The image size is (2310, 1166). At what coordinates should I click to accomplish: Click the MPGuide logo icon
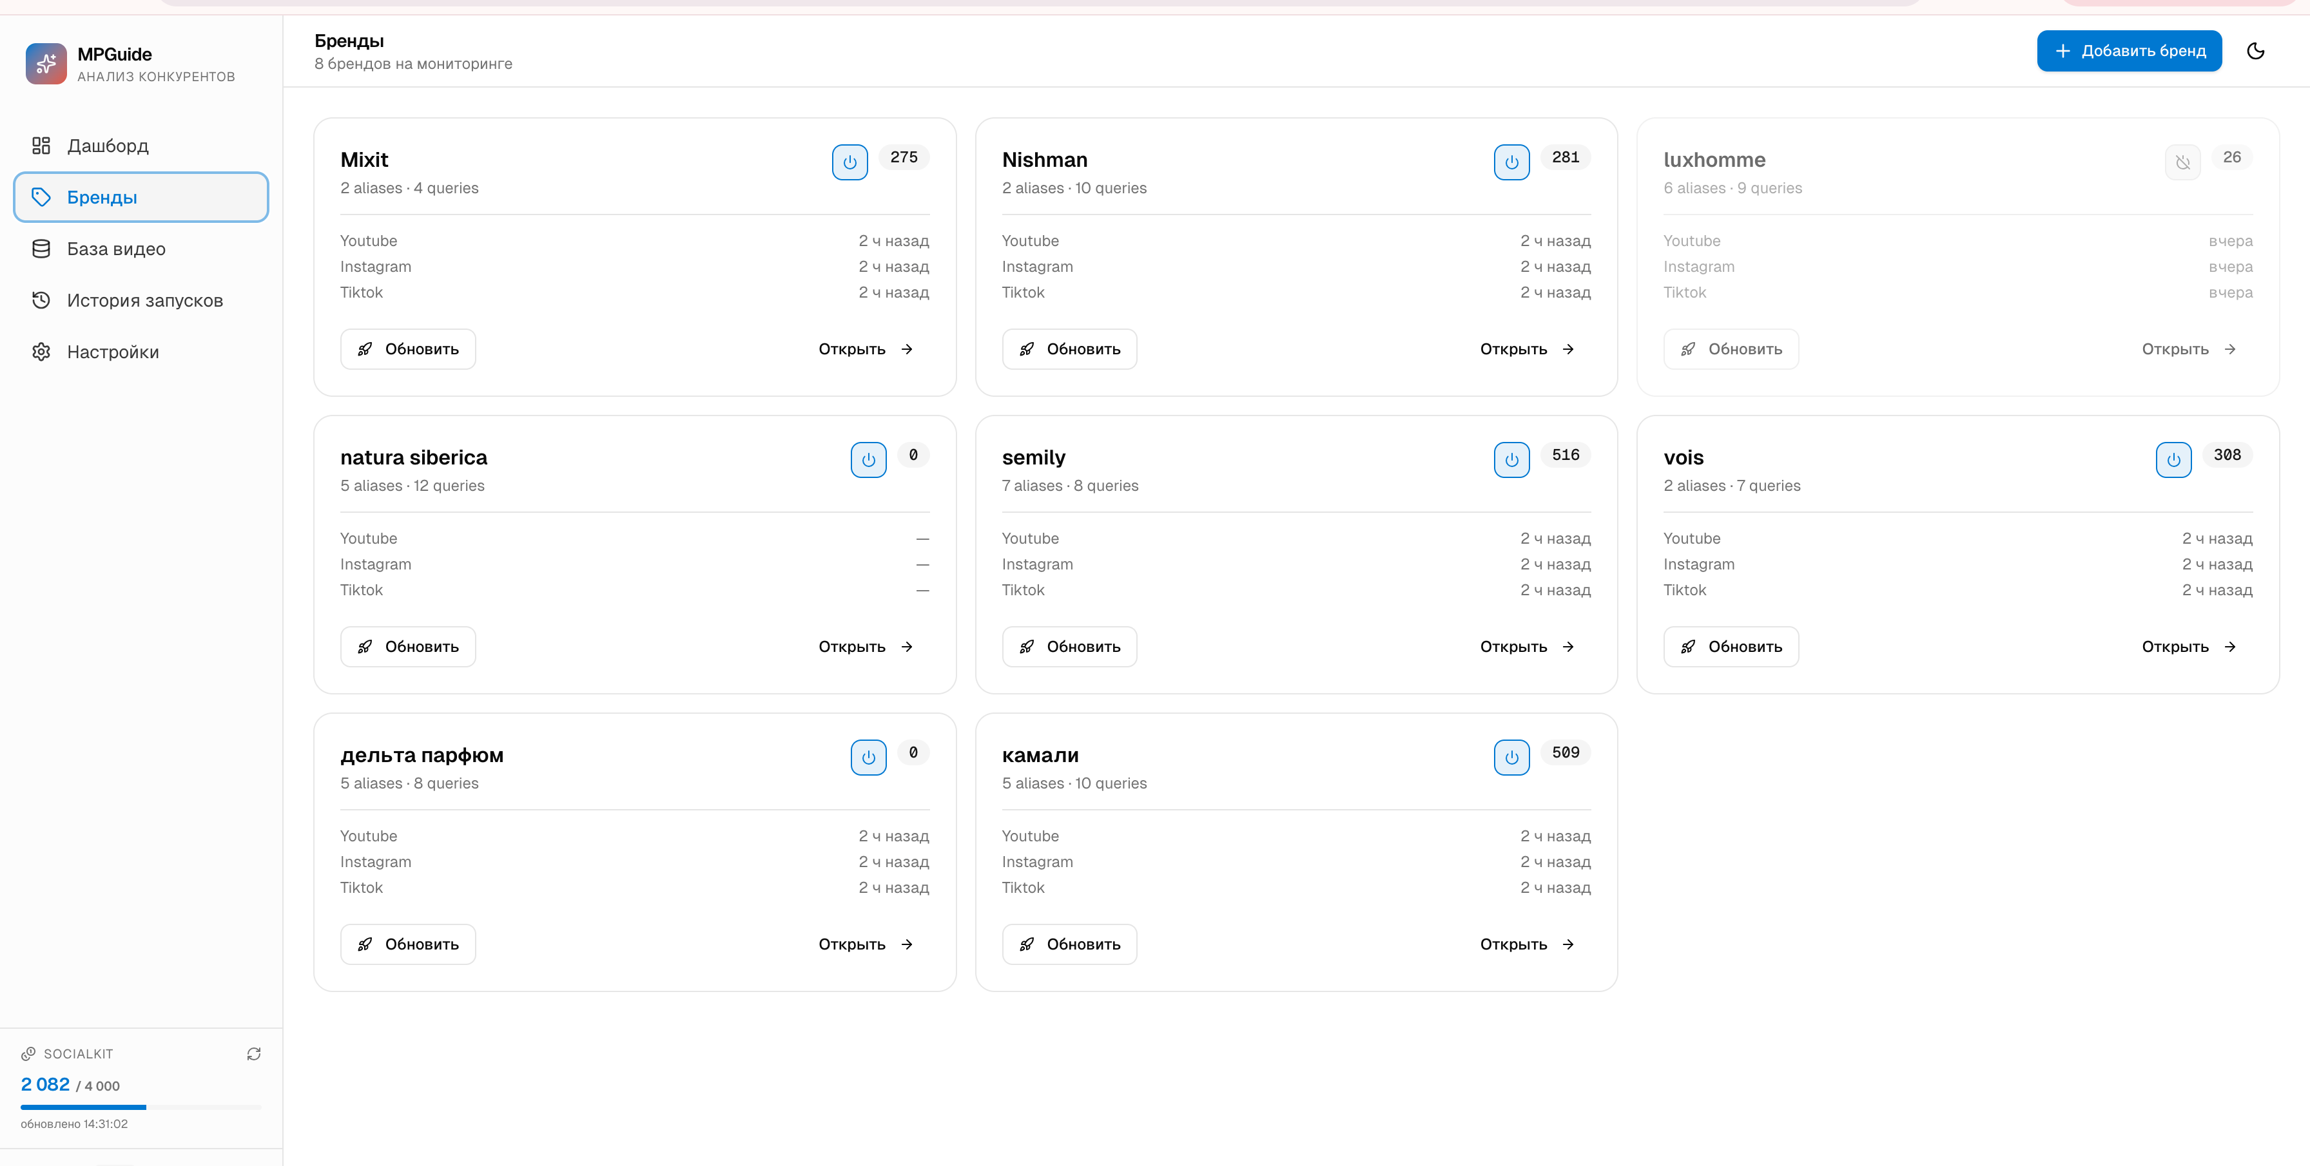tap(46, 64)
